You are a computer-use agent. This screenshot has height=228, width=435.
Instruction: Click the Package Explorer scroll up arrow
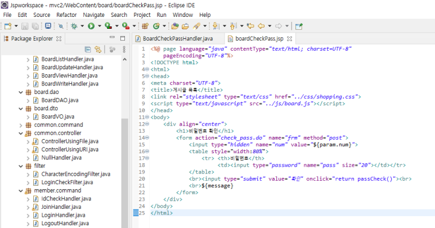point(124,59)
